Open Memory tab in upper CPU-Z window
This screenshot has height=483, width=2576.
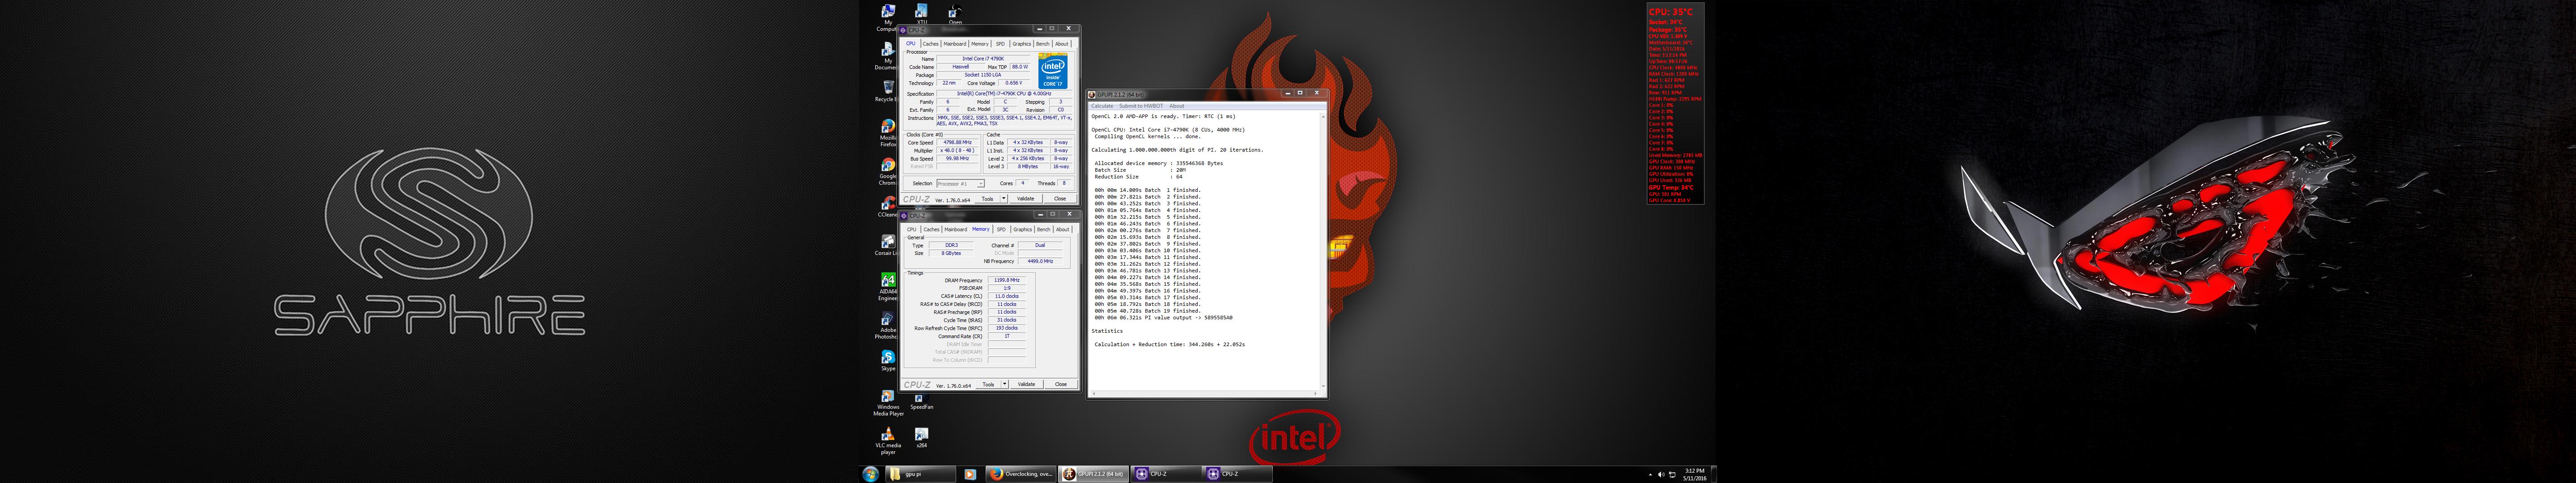pyautogui.click(x=979, y=44)
